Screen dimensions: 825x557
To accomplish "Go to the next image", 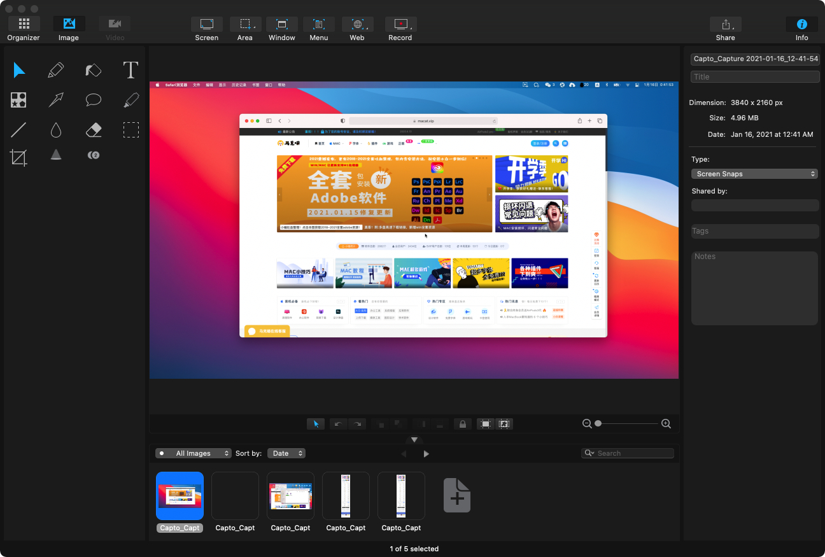I will click(426, 454).
